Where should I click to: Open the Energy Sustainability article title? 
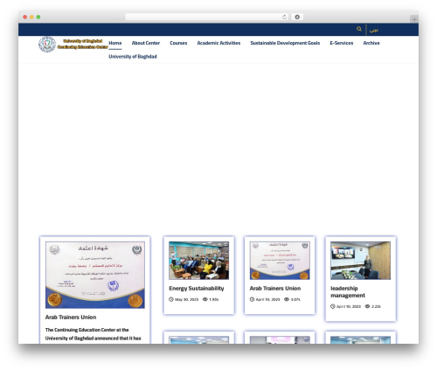197,289
